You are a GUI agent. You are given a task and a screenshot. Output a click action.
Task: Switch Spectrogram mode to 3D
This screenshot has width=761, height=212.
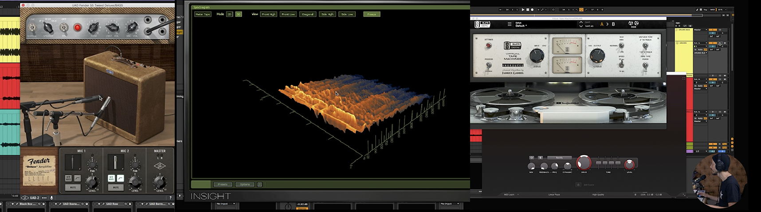coord(238,14)
